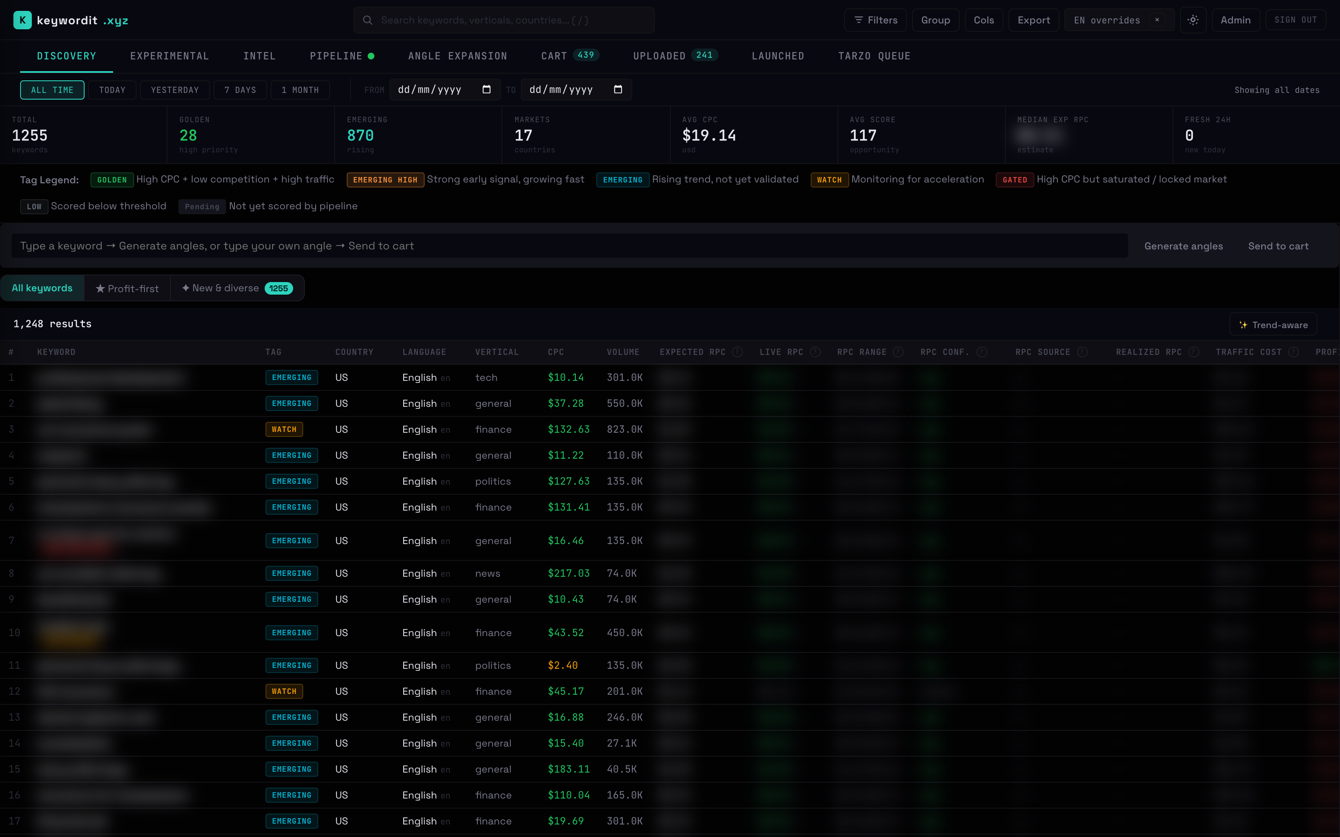Click Generate angles button
This screenshot has height=837, width=1340.
tap(1183, 246)
